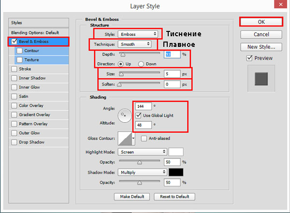Open the Technique dropdown set to Smooth
Screen dimensions: 290x213
coord(134,44)
